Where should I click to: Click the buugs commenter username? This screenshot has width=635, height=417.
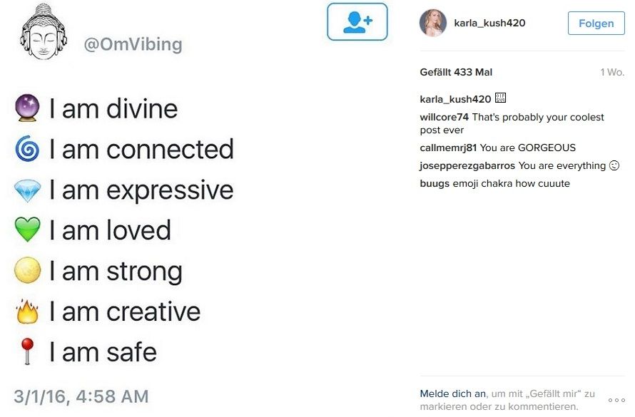435,183
